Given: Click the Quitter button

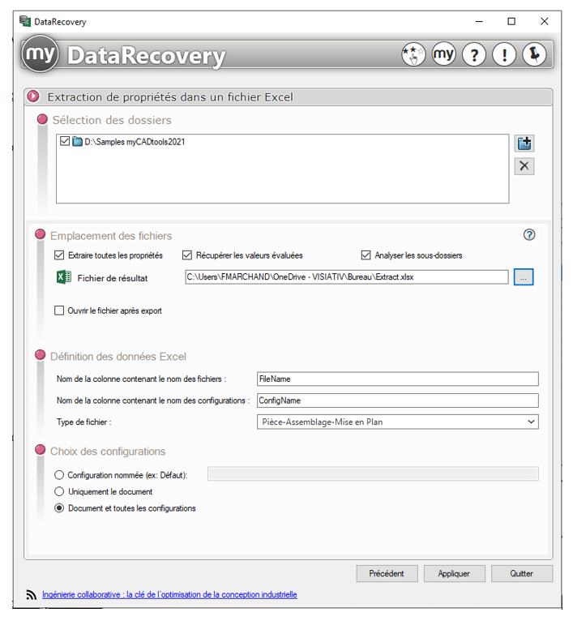Looking at the screenshot, I should [522, 573].
